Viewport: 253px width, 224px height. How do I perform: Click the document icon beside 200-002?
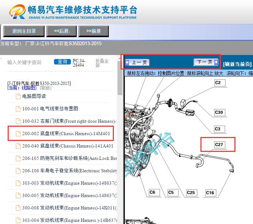pyautogui.click(x=18, y=134)
